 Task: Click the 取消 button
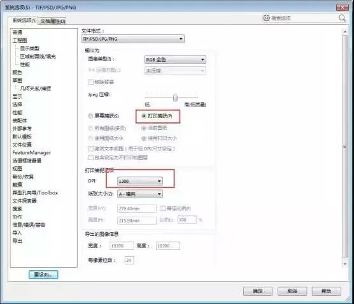coord(292,291)
